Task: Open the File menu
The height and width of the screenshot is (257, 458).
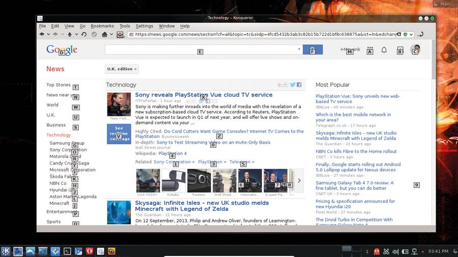Action: 42,26
